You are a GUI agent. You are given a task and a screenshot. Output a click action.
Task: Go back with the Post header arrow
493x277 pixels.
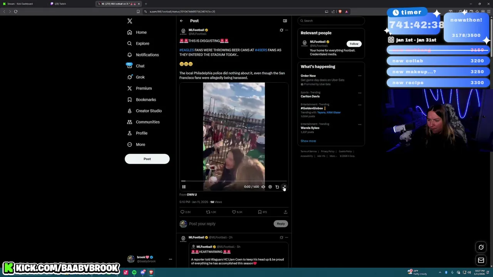point(181,21)
